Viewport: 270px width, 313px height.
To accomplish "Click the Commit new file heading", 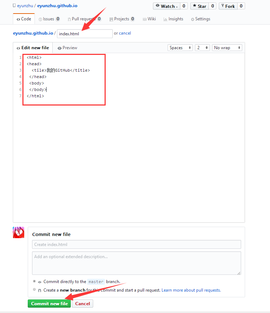I will coord(52,234).
